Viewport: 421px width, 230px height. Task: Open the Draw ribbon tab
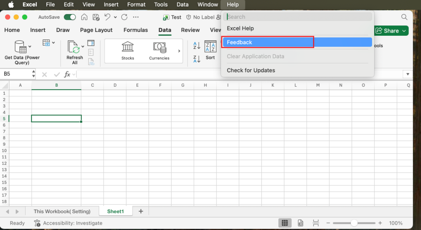(x=63, y=30)
